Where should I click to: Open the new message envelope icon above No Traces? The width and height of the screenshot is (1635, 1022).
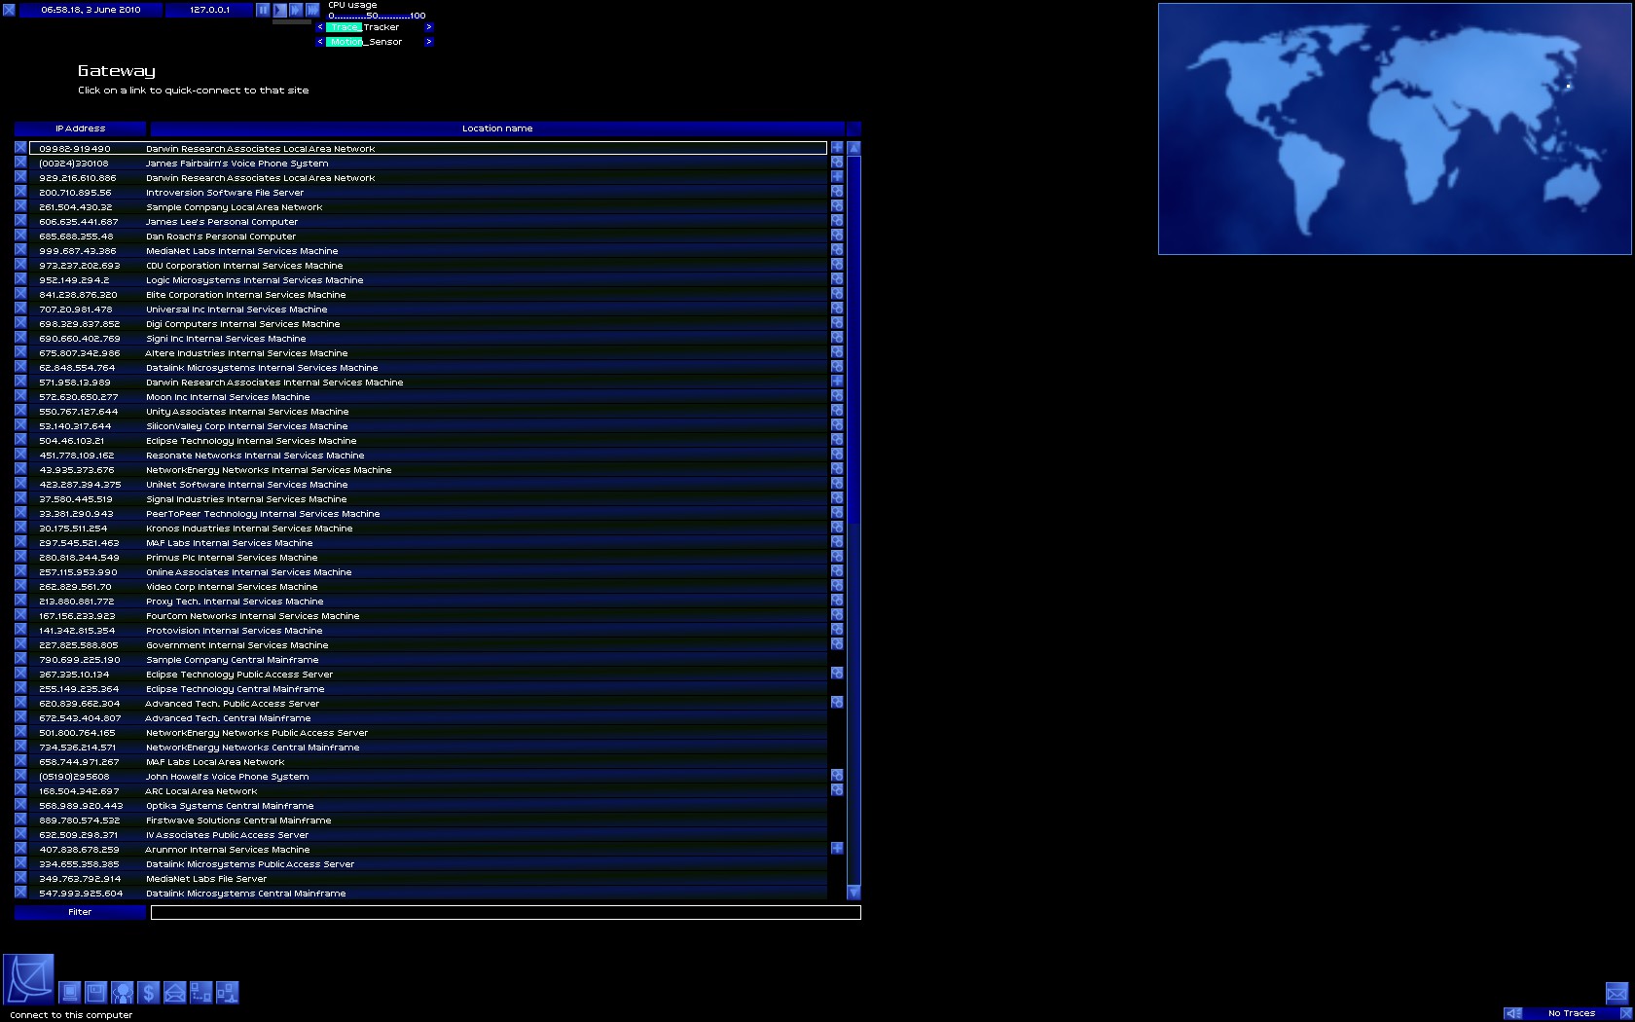[1617, 993]
